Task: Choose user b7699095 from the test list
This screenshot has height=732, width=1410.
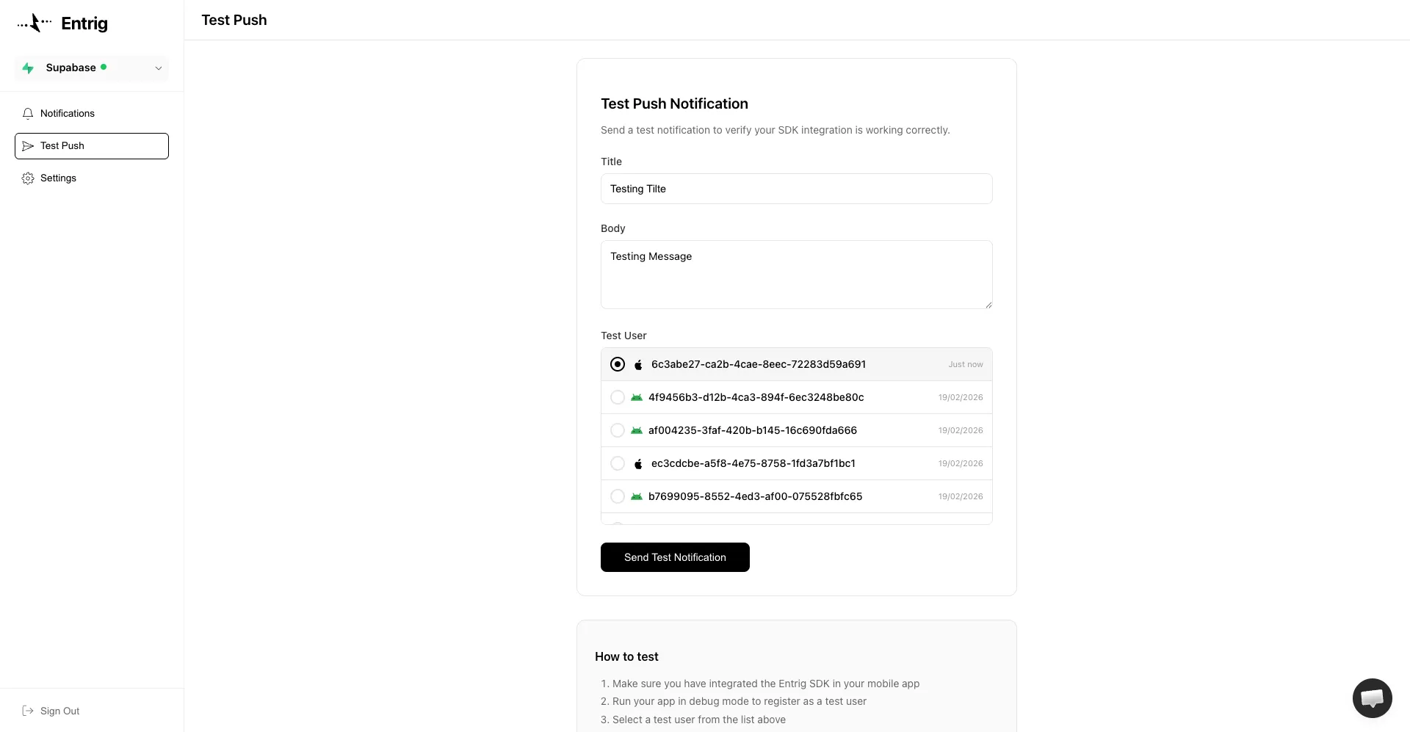Action: pos(618,496)
